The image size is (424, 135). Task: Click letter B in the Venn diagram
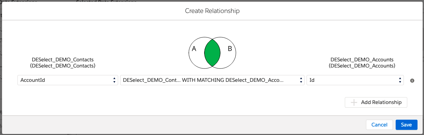230,49
